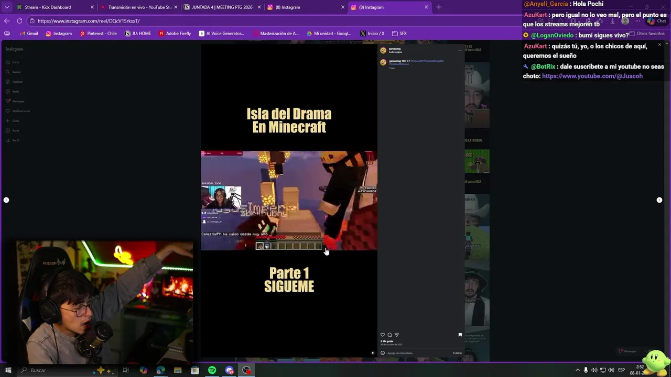Like the reel with the heart icon
Screen dimensions: 671x377
tap(383, 335)
